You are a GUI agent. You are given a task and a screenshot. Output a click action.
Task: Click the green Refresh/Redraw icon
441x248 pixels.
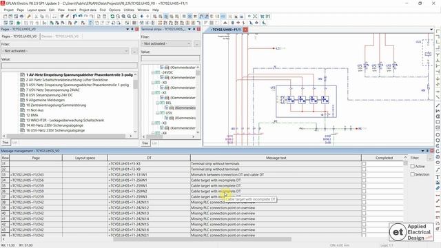point(112,17)
